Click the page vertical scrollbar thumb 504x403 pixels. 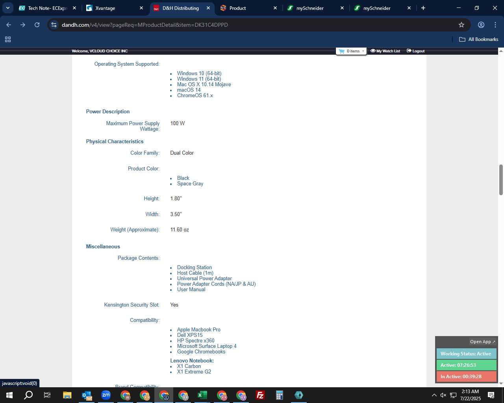[x=501, y=179]
